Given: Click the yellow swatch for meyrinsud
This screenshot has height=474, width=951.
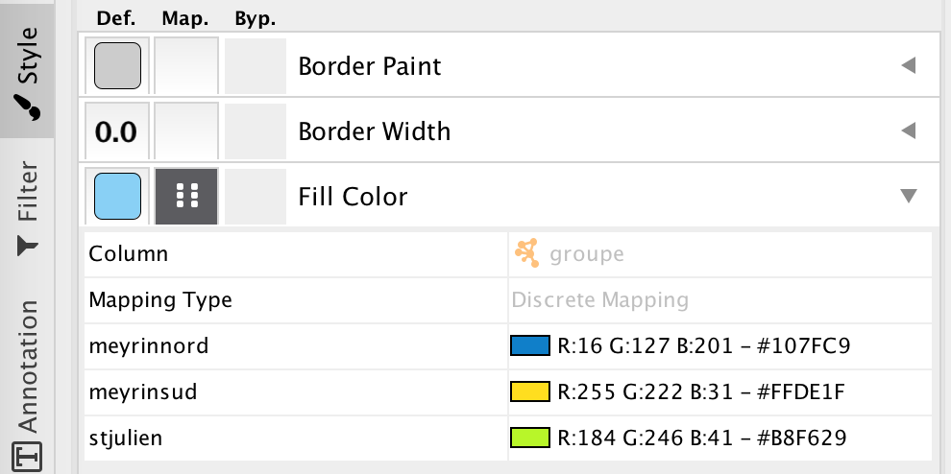Looking at the screenshot, I should 530,391.
